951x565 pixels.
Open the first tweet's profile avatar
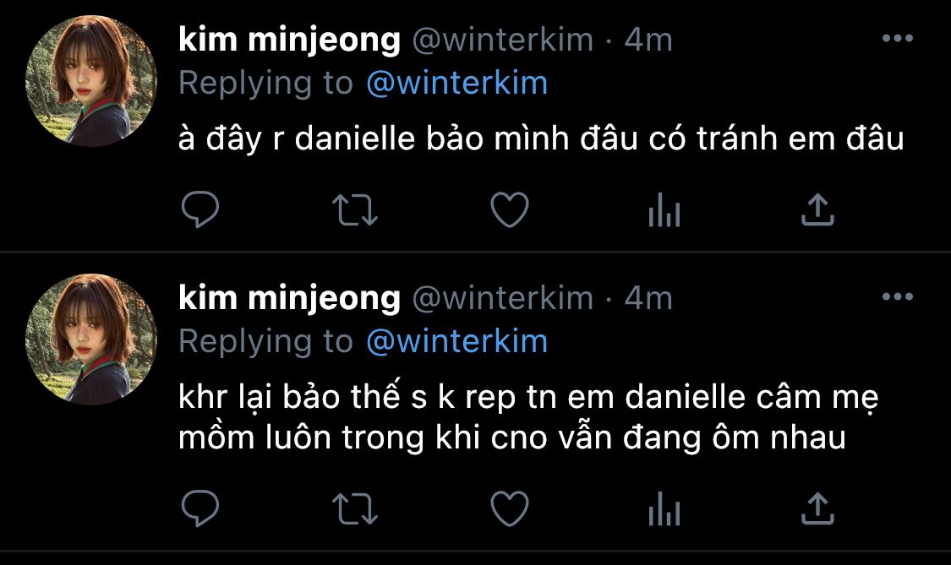pyautogui.click(x=91, y=81)
